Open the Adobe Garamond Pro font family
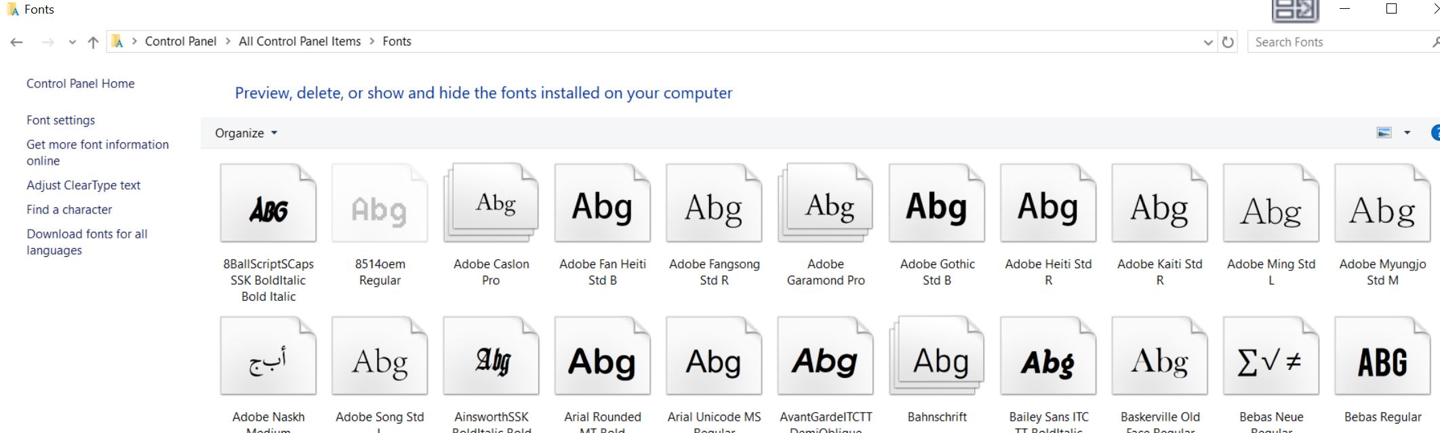The height and width of the screenshot is (433, 1440). tap(826, 203)
